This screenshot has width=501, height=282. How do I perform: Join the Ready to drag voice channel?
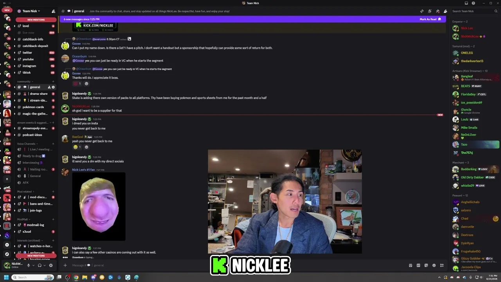tap(35, 156)
